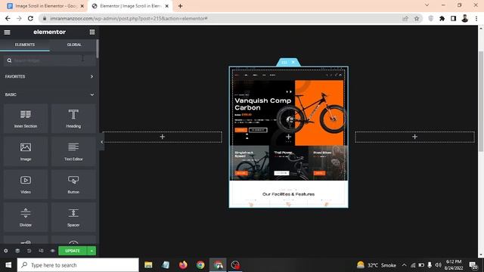484x272 pixels.
Task: Select the Divider widget
Action: click(x=26, y=218)
